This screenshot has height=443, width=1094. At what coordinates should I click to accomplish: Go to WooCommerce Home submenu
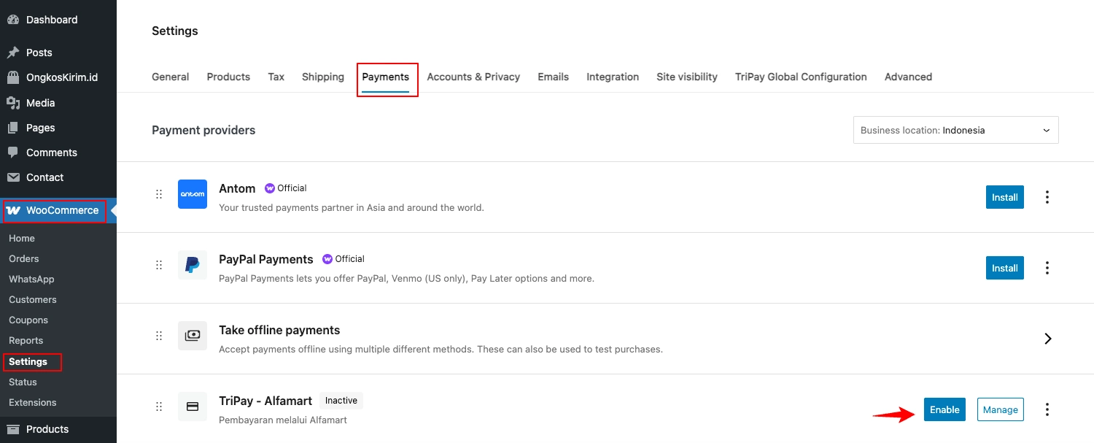22,238
